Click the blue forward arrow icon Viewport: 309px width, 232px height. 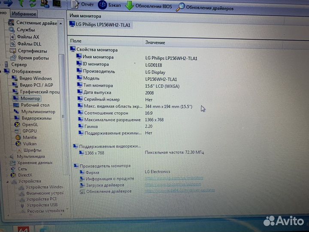tap(7, 3)
